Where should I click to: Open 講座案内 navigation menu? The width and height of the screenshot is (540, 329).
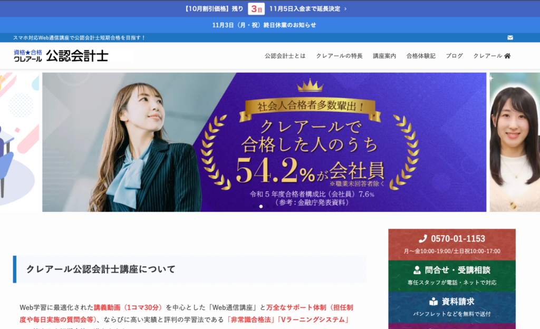pos(384,56)
